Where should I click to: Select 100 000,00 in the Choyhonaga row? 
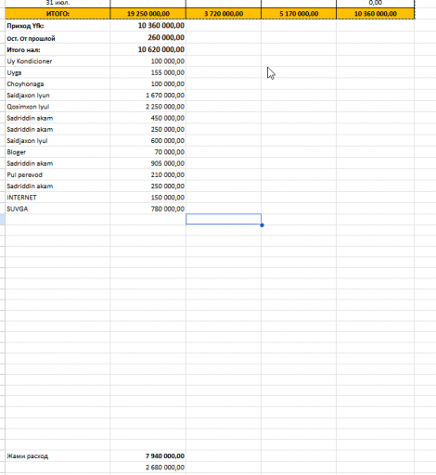click(x=147, y=83)
